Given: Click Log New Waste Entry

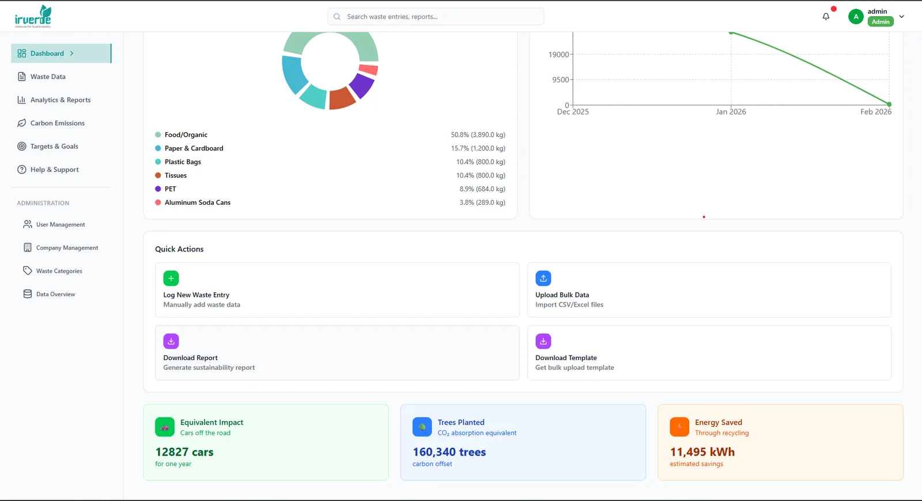Looking at the screenshot, I should 337,290.
